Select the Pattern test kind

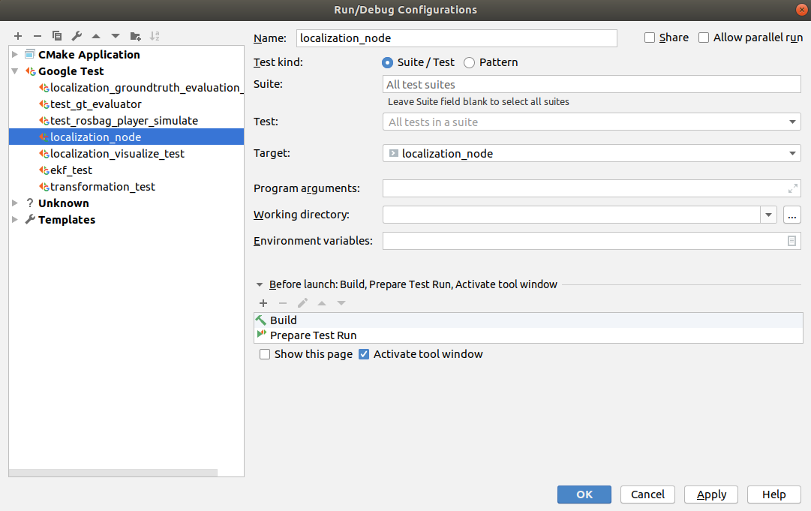tap(469, 62)
